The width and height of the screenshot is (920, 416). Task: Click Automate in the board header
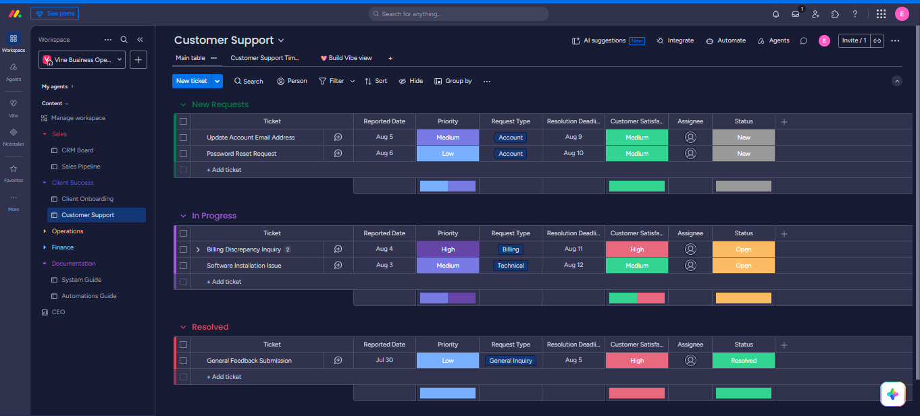[x=725, y=40]
